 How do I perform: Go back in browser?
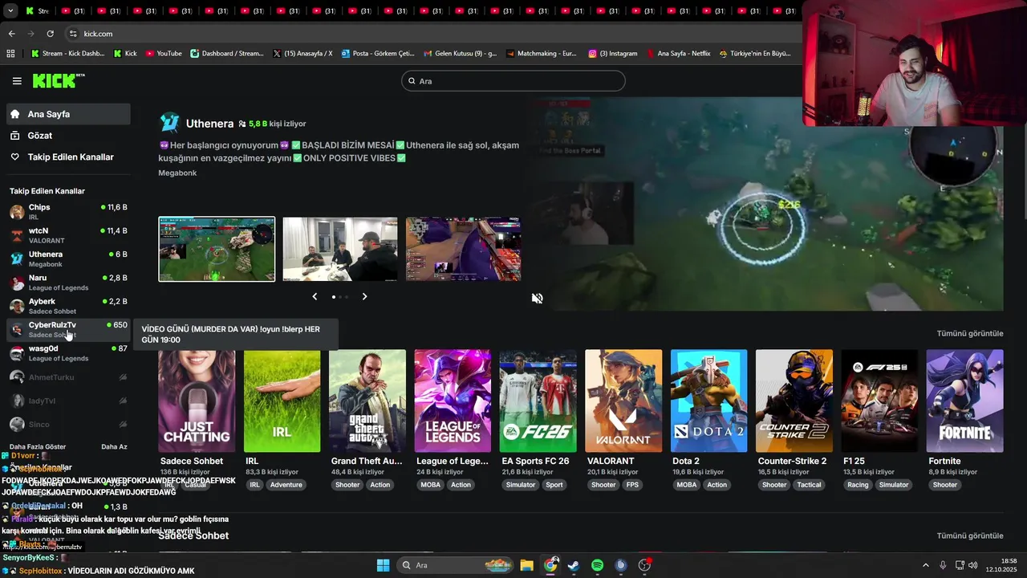[11, 34]
